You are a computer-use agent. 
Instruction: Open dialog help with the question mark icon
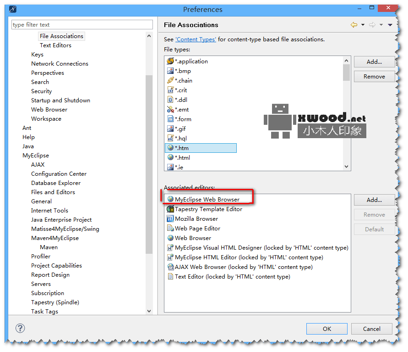[20, 328]
